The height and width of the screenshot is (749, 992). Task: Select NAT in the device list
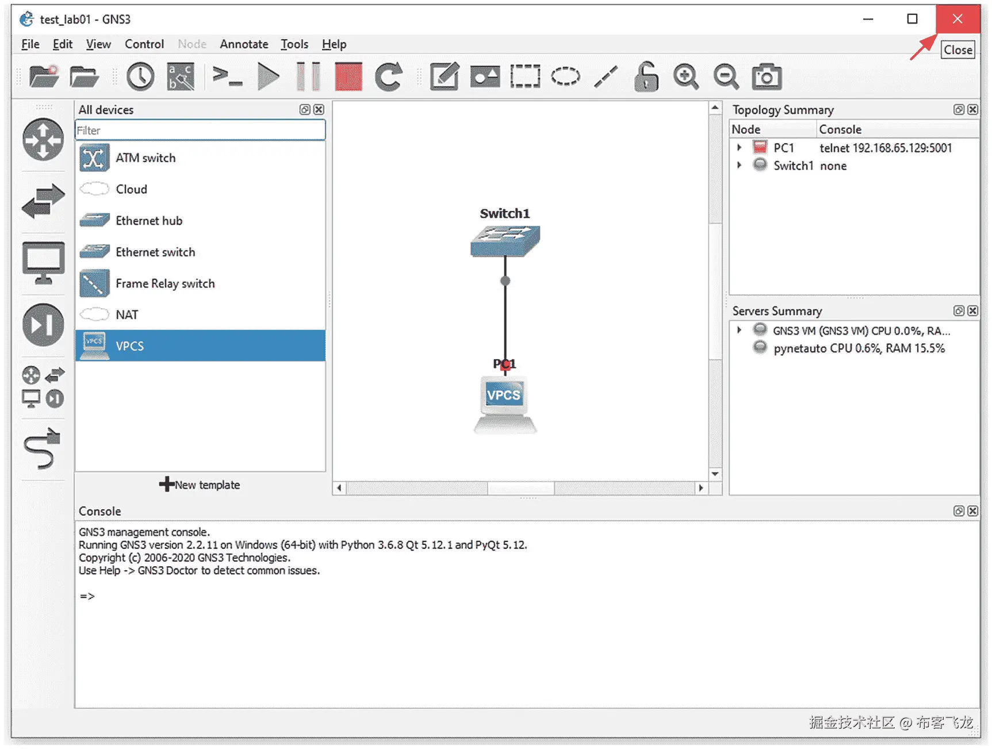200,314
